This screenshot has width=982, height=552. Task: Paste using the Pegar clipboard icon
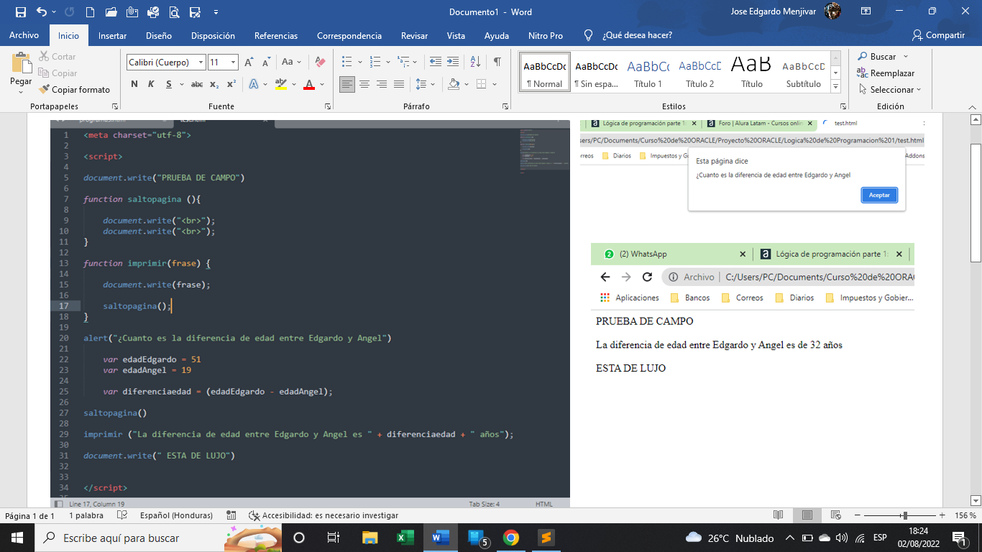[21, 63]
